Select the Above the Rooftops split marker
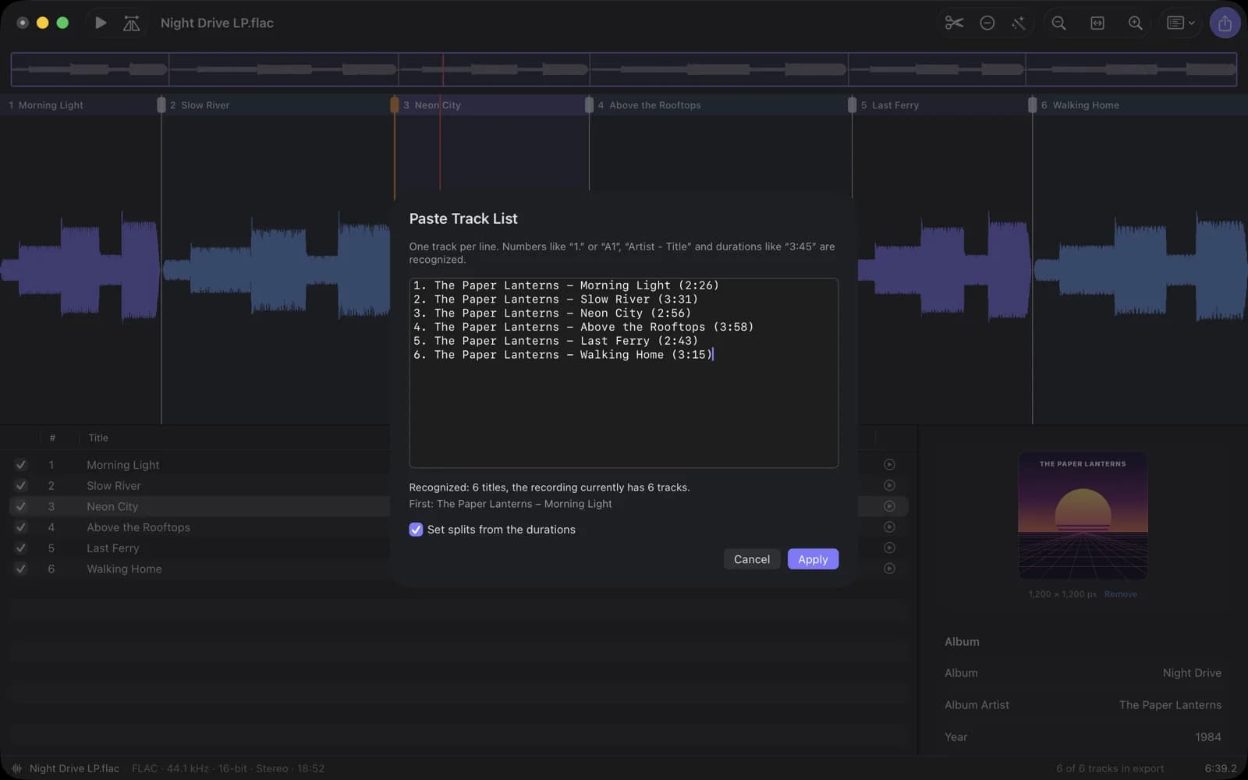 coord(589,105)
